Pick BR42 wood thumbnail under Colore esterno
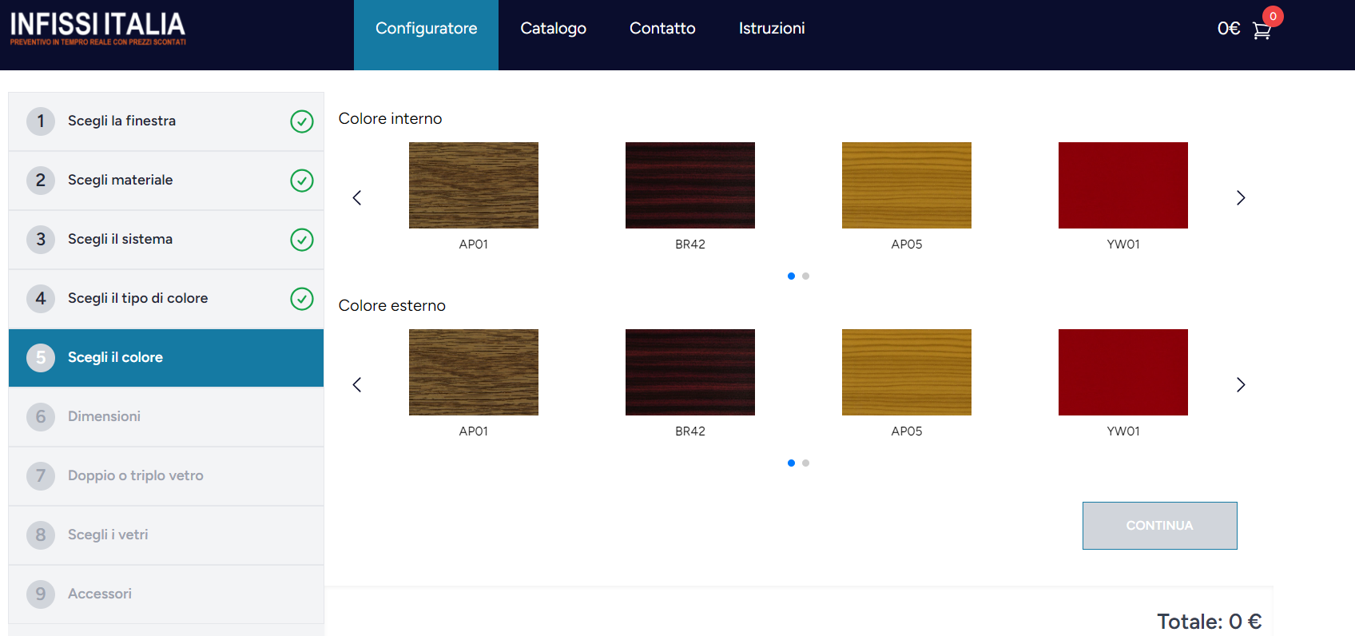The image size is (1355, 636). click(689, 372)
